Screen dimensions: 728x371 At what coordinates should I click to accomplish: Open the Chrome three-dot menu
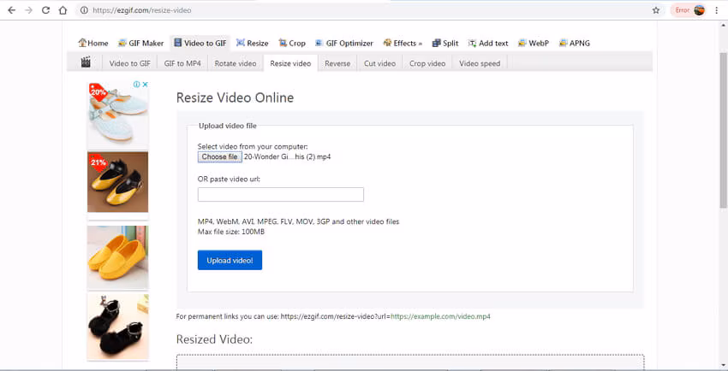point(717,10)
